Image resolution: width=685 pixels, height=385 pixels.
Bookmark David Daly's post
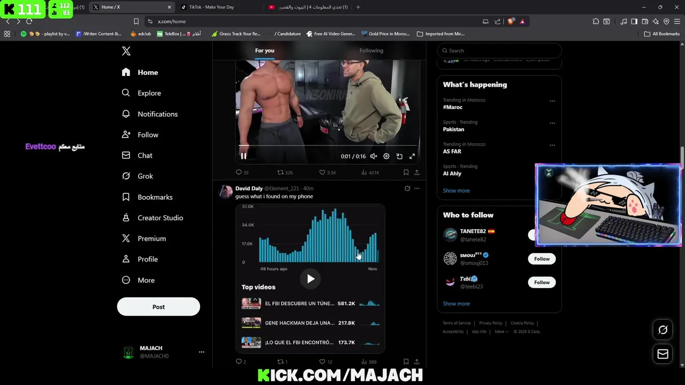point(406,362)
